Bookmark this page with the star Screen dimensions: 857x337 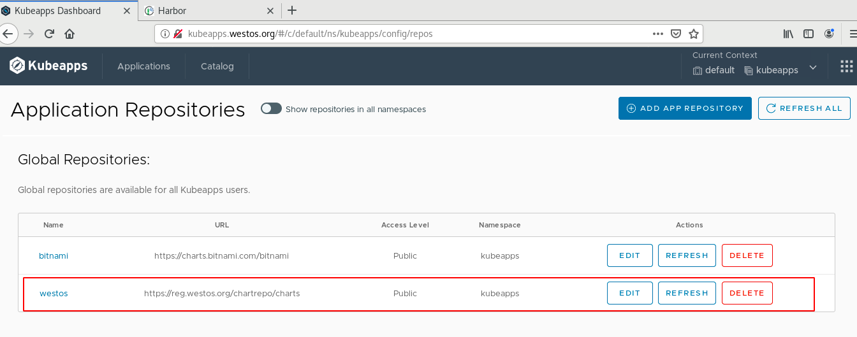pos(694,34)
